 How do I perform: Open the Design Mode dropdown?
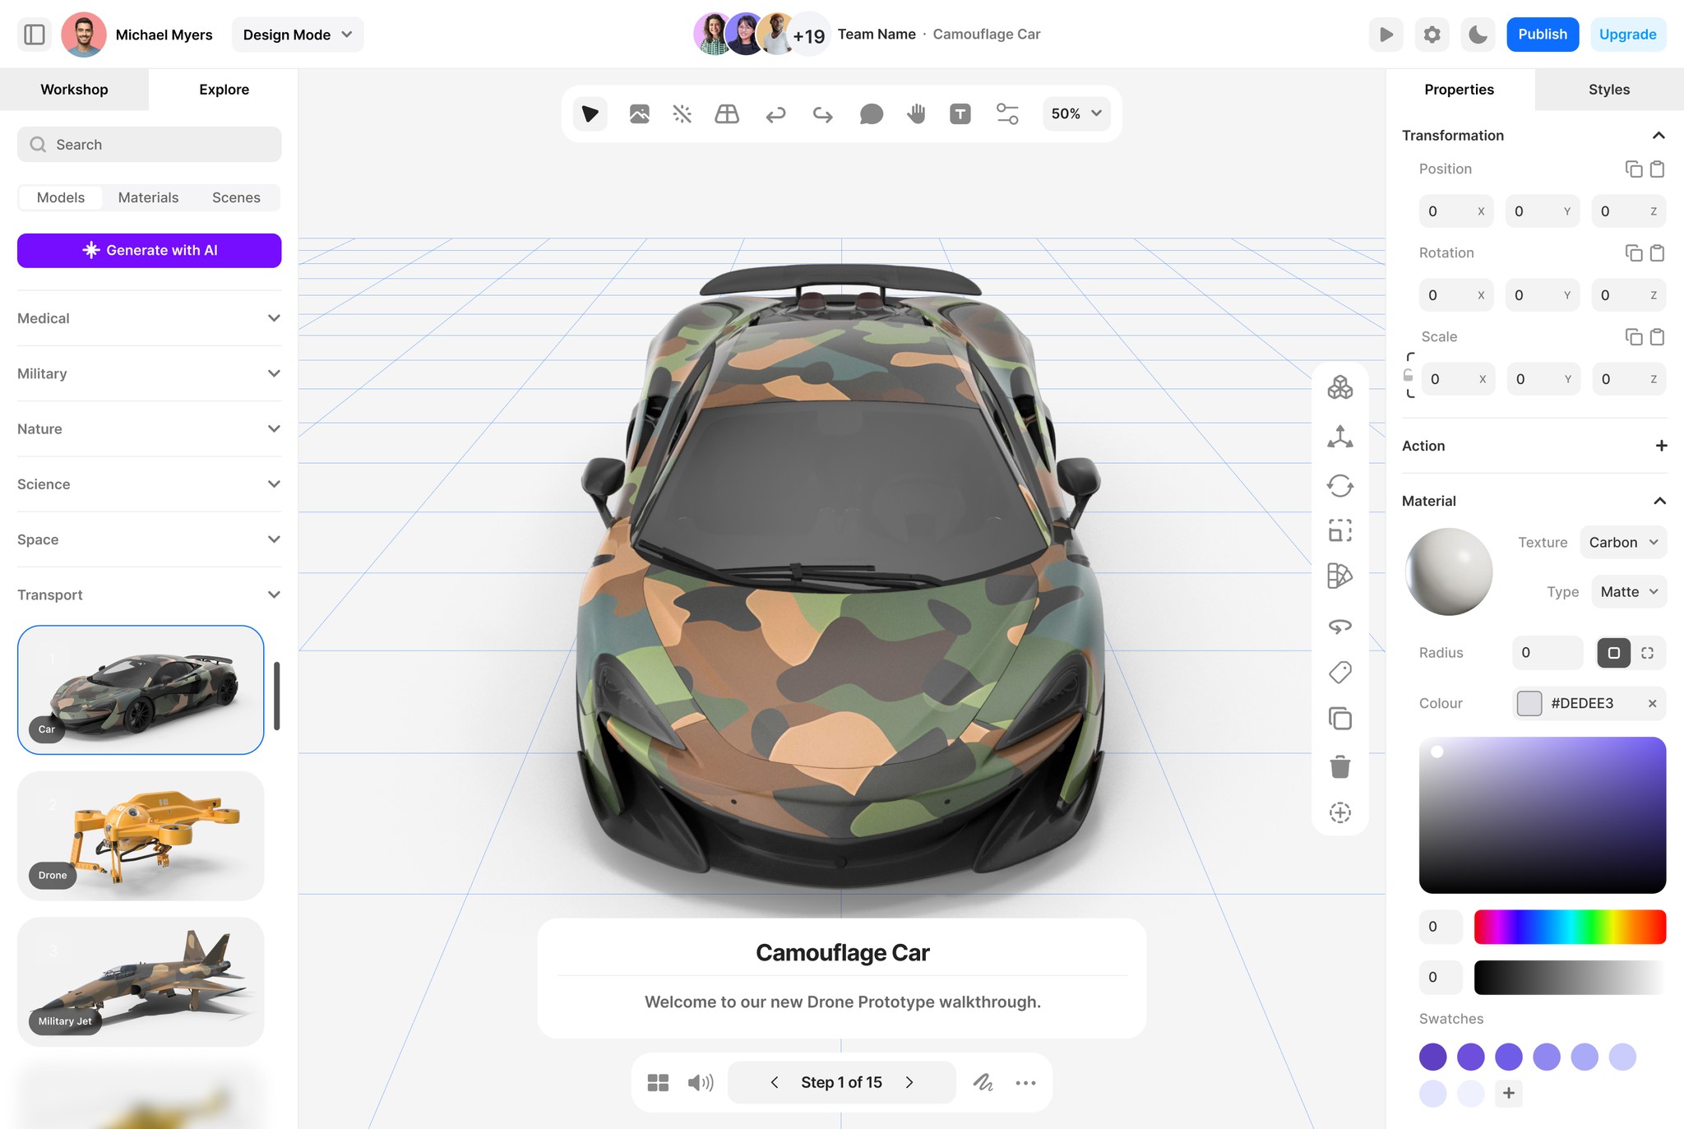click(x=297, y=35)
